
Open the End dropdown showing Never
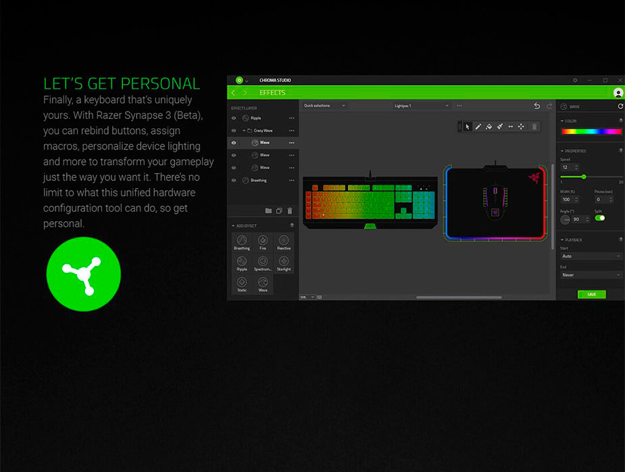tap(591, 275)
